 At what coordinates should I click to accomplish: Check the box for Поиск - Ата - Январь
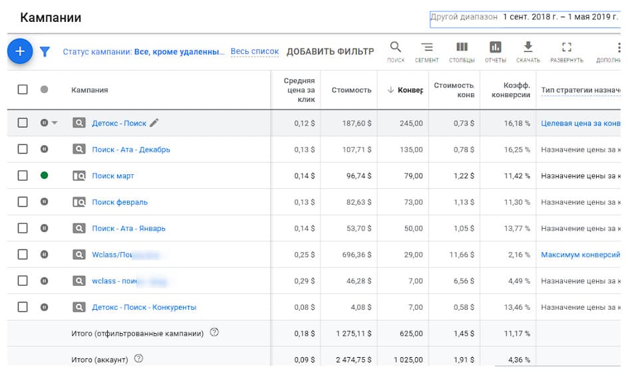(23, 228)
